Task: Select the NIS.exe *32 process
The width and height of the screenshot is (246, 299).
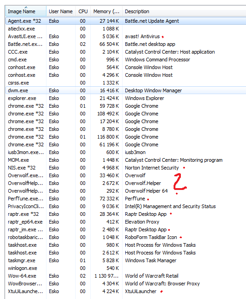Action: click(126, 168)
